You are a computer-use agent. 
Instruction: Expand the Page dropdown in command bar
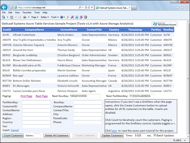[x=34, y=17]
